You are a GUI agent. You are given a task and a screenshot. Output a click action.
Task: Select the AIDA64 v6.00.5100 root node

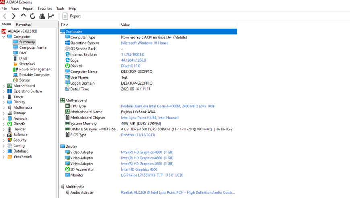coord(22,31)
